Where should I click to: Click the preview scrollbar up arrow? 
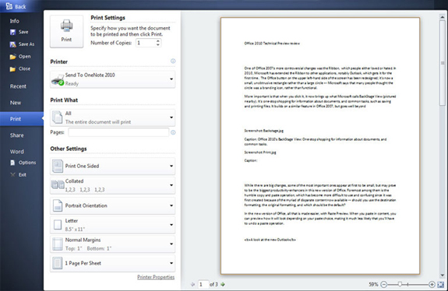(x=443, y=18)
